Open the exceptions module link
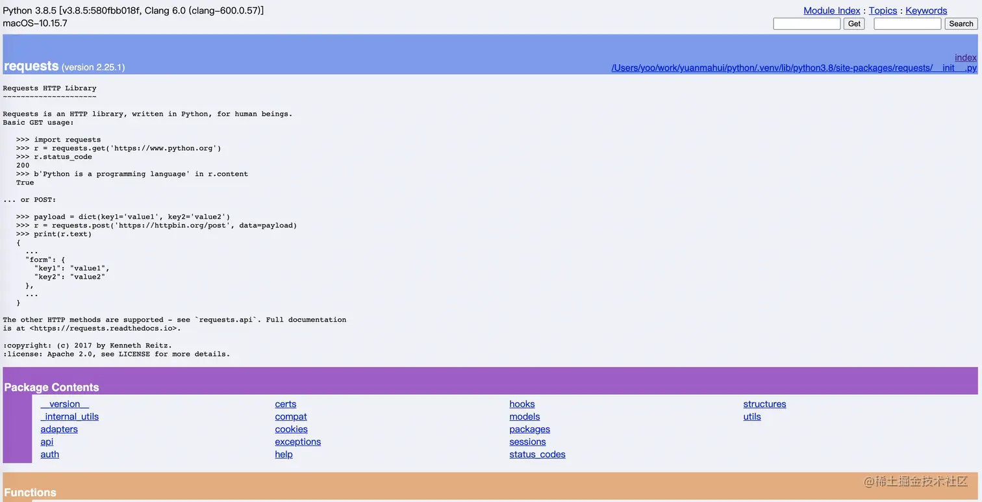This screenshot has height=502, width=982. pyautogui.click(x=297, y=442)
